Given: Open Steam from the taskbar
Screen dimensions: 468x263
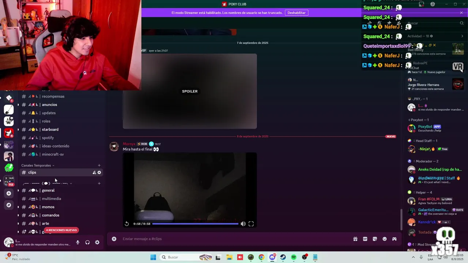Looking at the screenshot, I should (x=283, y=257).
